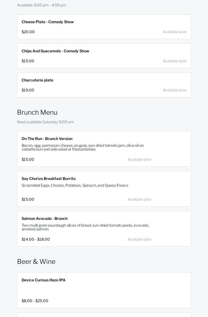This screenshot has width=208, height=317.
Task: Open On The Run - Brunch Version
Action: point(47,139)
